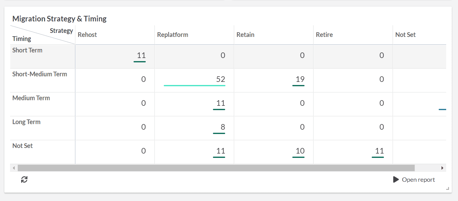Viewport: 458px width, 201px height.
Task: Click 11 in Medium Term Replatform cell
Action: [220, 103]
